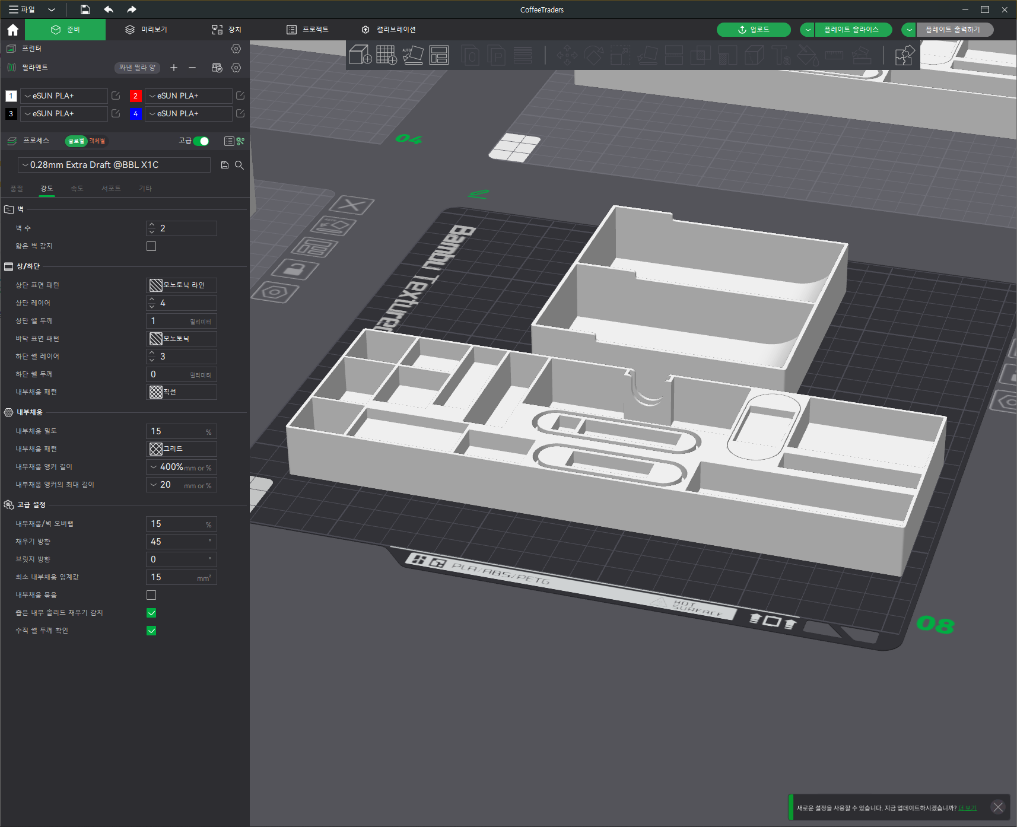Click filament 4 blue color swatch
This screenshot has width=1017, height=827.
(x=135, y=113)
